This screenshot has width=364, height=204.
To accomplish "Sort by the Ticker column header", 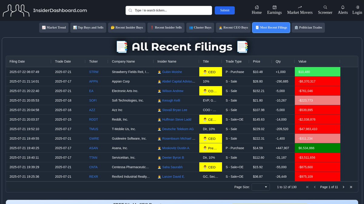I will [x=93, y=61].
